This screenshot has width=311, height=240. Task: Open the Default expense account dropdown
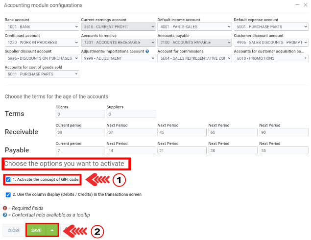click(270, 27)
